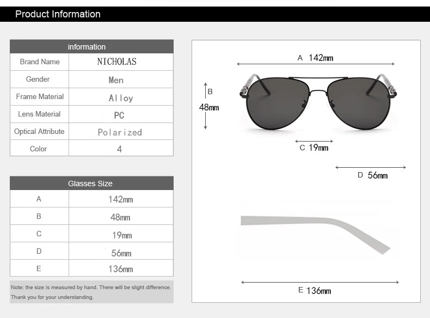Select row label 'D' in size table
This screenshot has height=318, width=430.
tap(39, 251)
